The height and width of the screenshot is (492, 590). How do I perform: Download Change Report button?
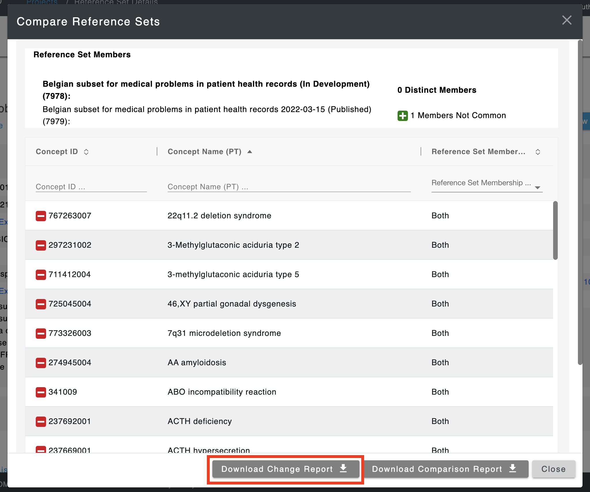(x=286, y=469)
